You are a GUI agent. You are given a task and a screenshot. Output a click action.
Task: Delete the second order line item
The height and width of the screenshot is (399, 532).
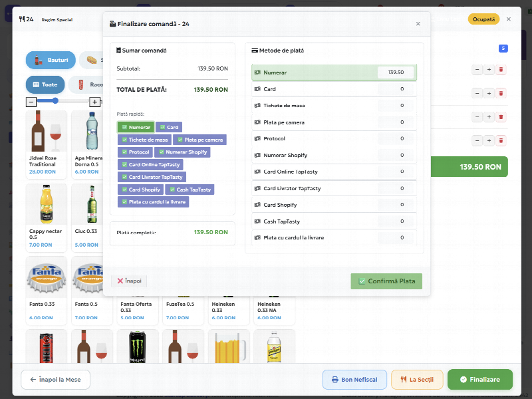501,93
